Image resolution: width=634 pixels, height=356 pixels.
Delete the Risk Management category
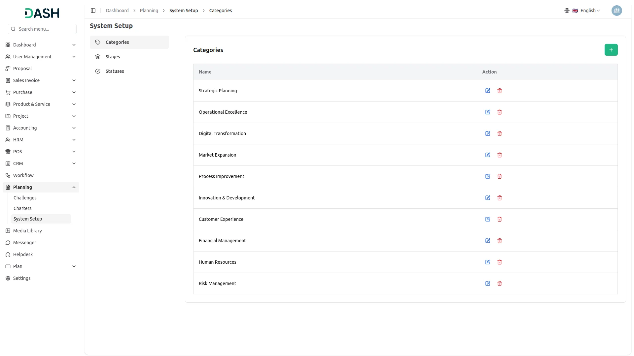[x=500, y=283]
